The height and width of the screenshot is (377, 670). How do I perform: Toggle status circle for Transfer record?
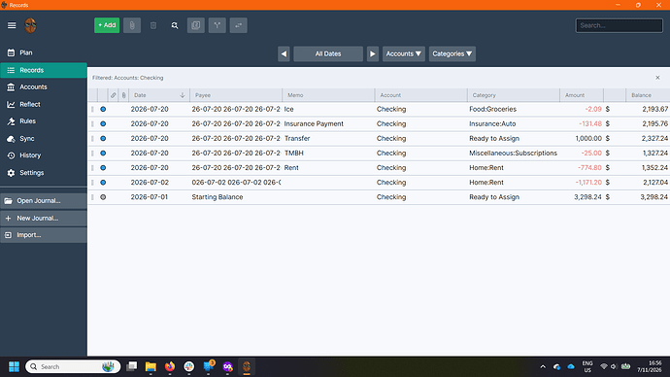103,139
